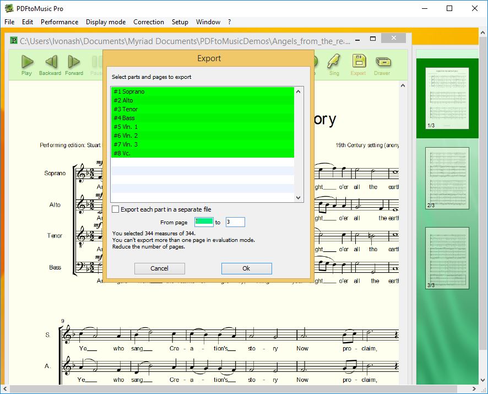Click the Ok button in Export dialog
The image size is (488, 394).
247,268
